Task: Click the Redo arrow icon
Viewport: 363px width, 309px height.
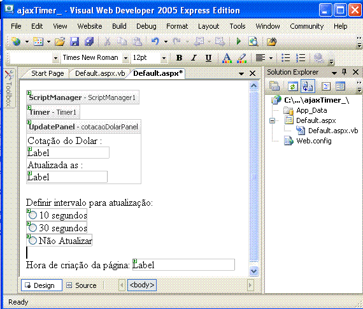Action: (x=176, y=42)
